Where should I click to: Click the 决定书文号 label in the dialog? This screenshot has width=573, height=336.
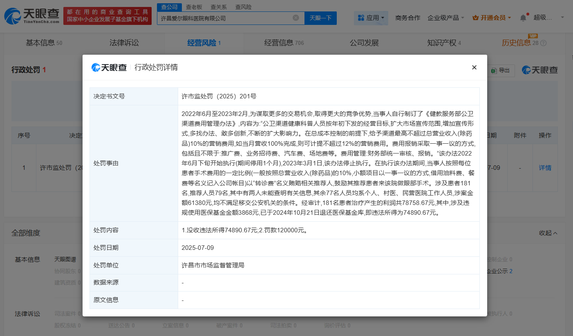coord(109,96)
